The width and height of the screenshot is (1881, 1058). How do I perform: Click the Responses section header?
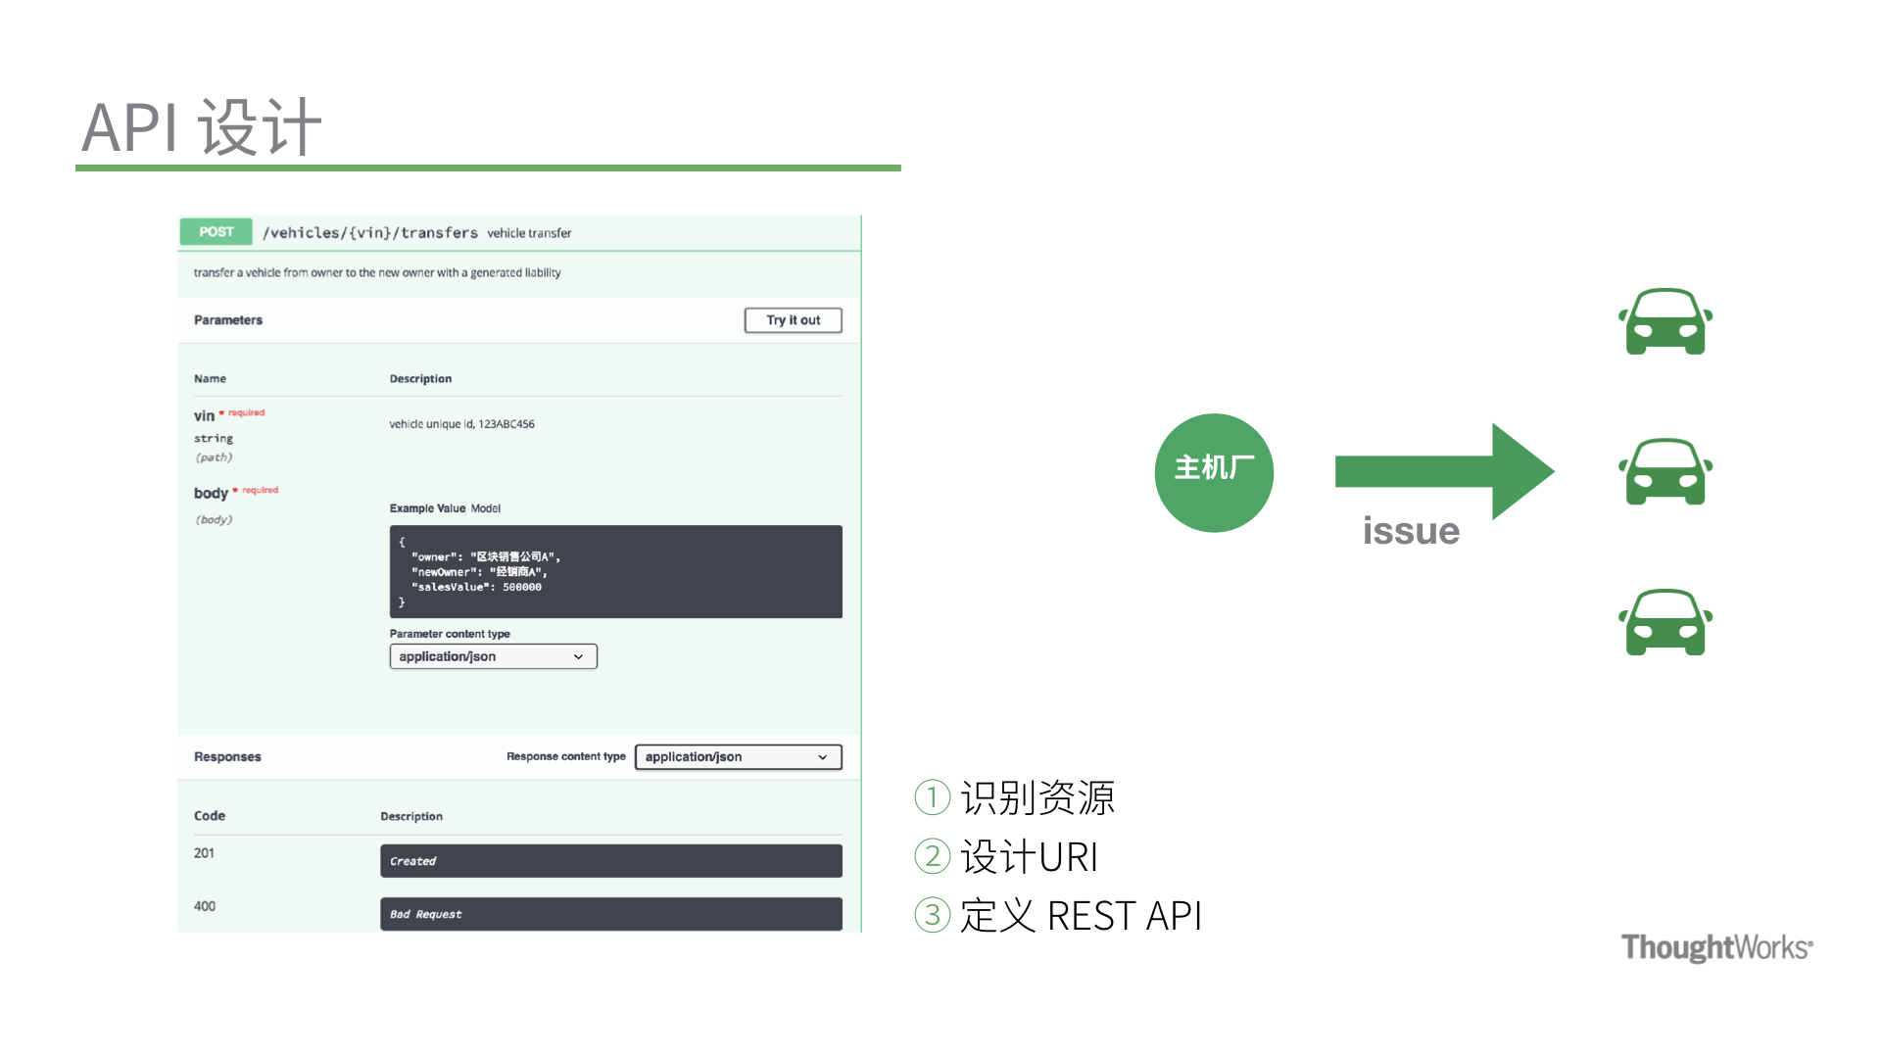tap(227, 757)
